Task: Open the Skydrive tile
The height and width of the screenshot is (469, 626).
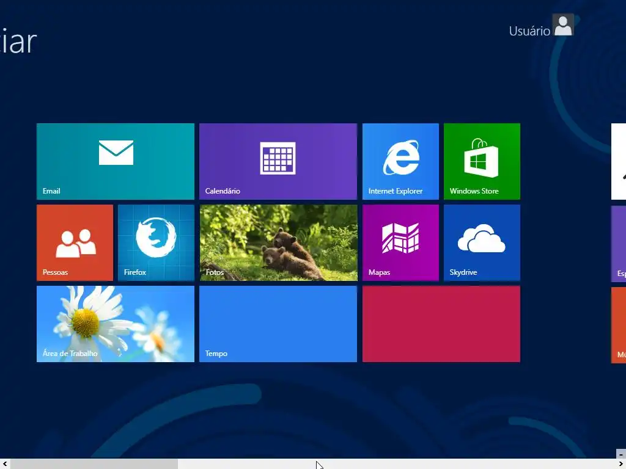Action: click(482, 243)
